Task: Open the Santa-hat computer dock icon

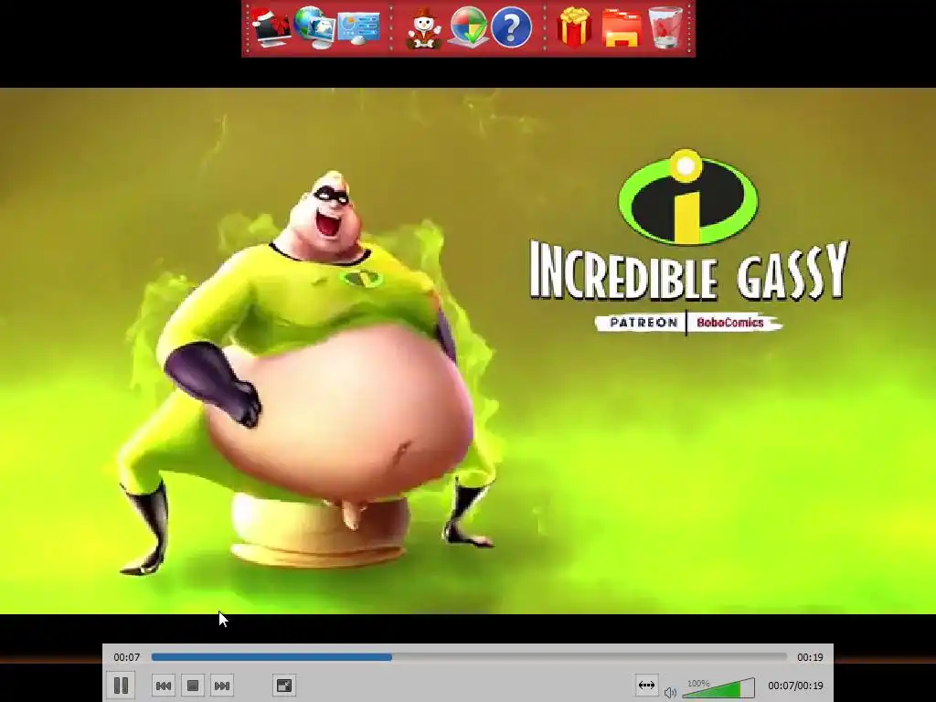Action: point(270,27)
